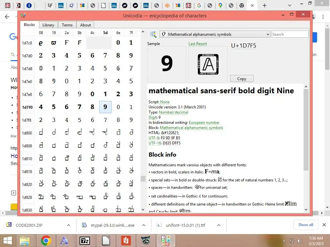Viewport: 330px width, 247px height.
Task: Switch to Unicodia on the taskbar
Action: [x=166, y=241]
